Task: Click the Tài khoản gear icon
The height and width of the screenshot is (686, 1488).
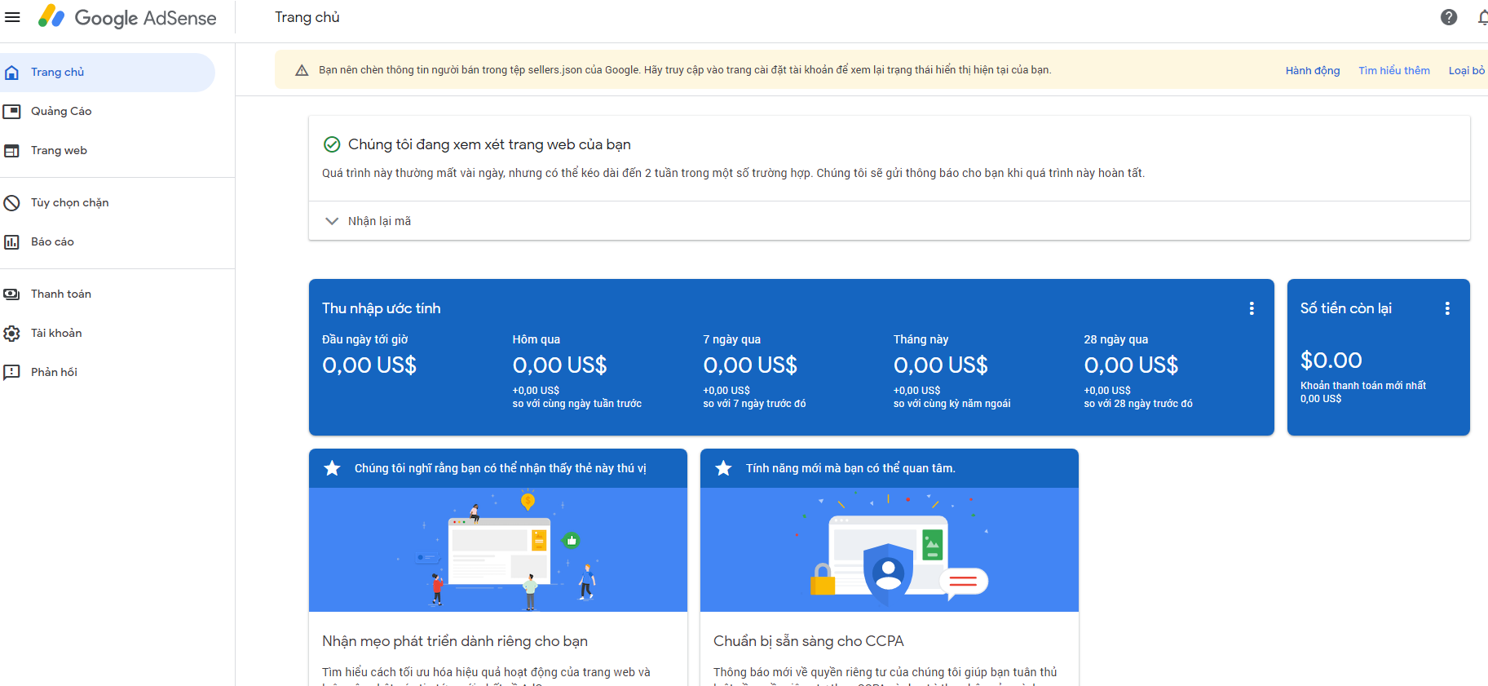Action: tap(11, 334)
